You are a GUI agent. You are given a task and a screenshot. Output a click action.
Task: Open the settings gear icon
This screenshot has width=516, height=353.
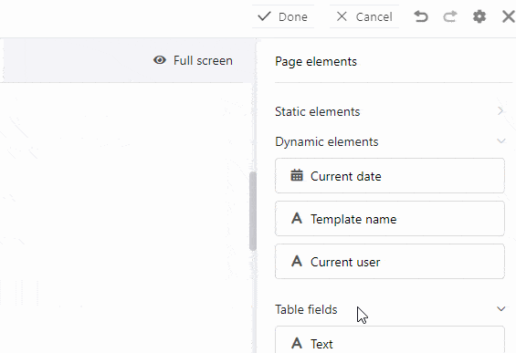click(x=479, y=16)
